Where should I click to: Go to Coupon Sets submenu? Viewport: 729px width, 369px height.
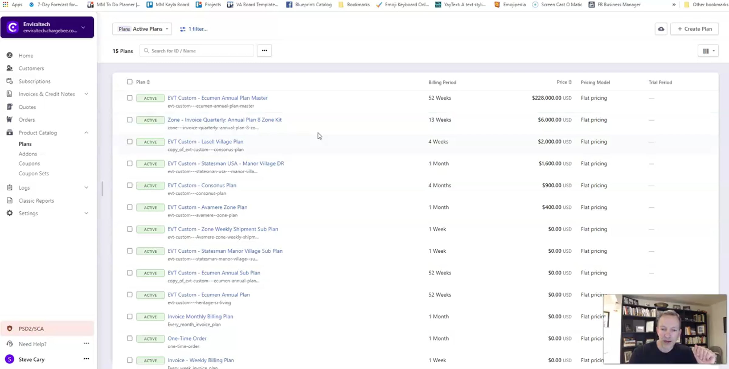tap(34, 173)
